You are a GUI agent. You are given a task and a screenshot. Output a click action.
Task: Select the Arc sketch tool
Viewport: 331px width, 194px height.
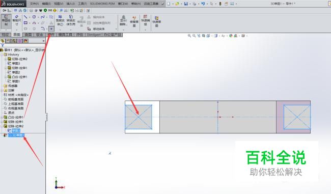pos(34,23)
